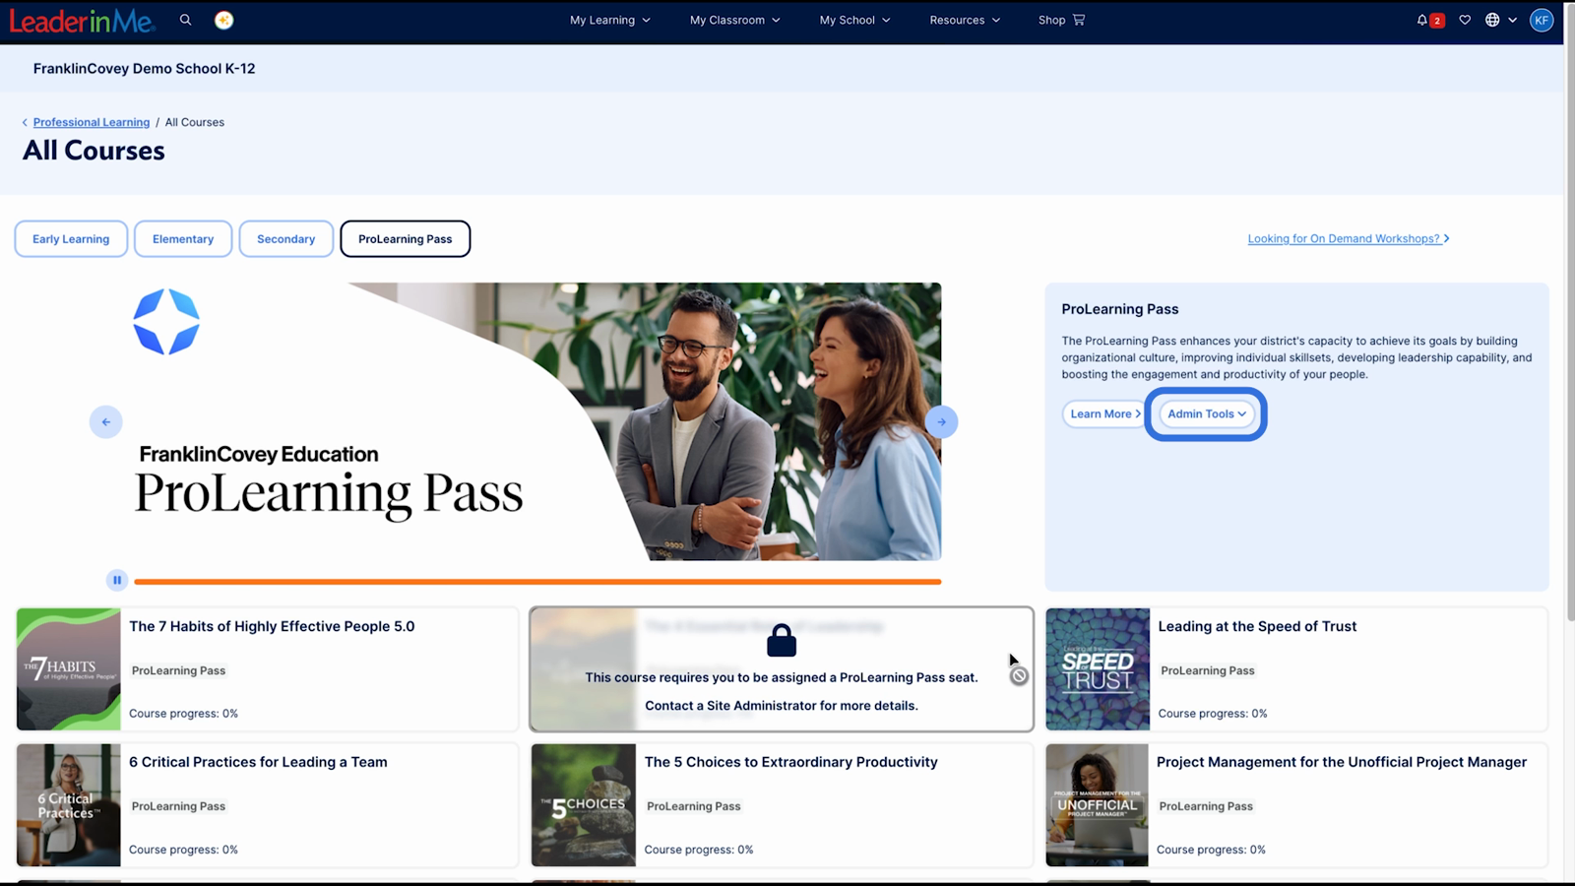Select the Secondary tab
Screen dimensions: 1575x886
286,239
